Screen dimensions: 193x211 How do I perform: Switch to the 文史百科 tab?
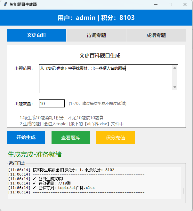tap(36, 35)
